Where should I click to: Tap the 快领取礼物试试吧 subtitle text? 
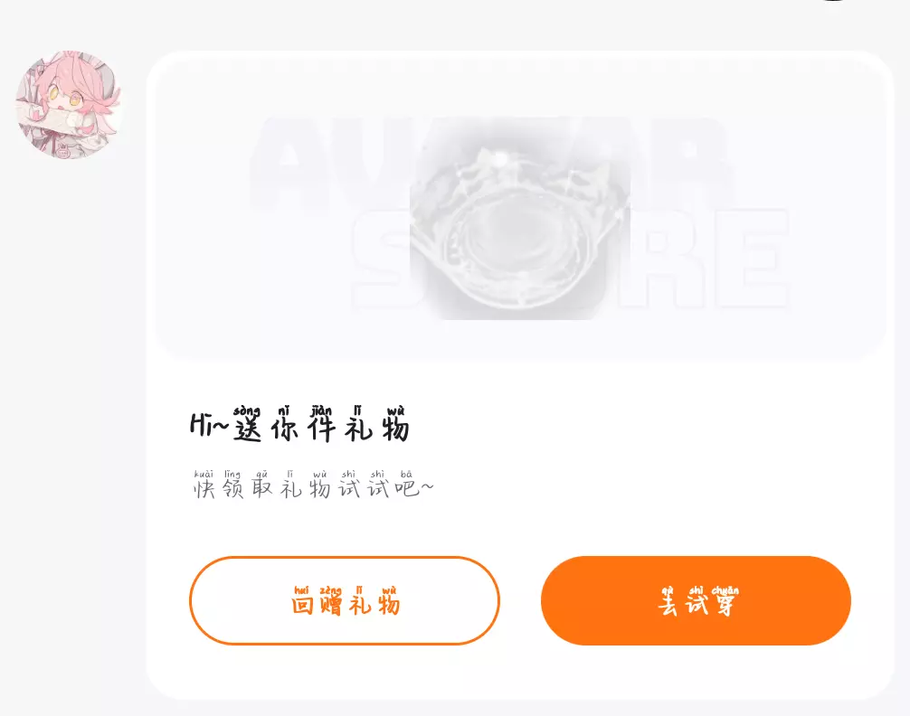click(x=313, y=485)
